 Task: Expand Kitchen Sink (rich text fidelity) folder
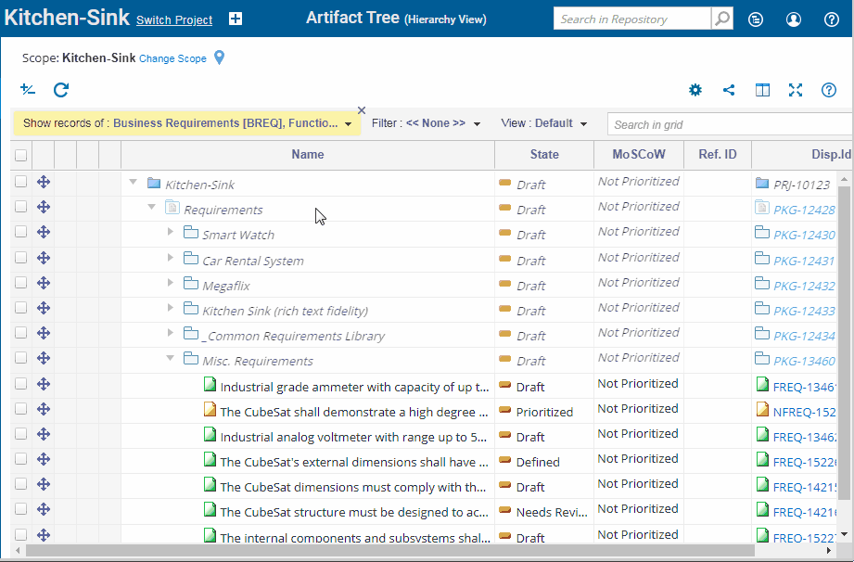[x=171, y=307]
